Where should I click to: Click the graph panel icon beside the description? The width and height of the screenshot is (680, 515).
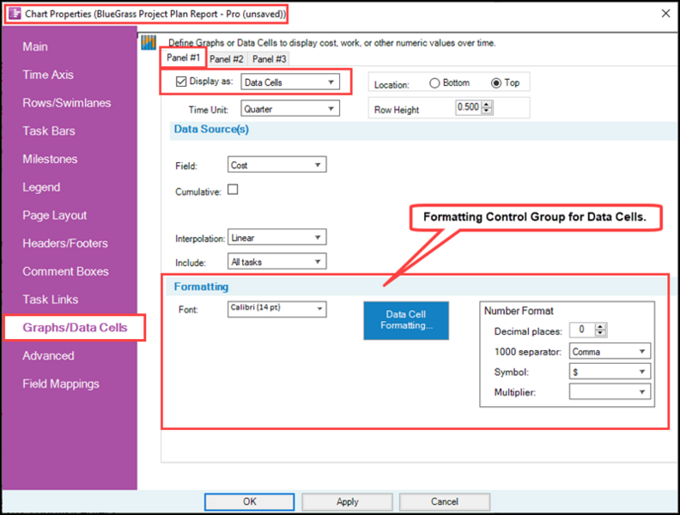[x=149, y=42]
